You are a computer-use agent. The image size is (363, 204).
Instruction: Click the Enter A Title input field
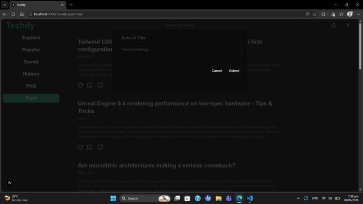tap(180, 38)
